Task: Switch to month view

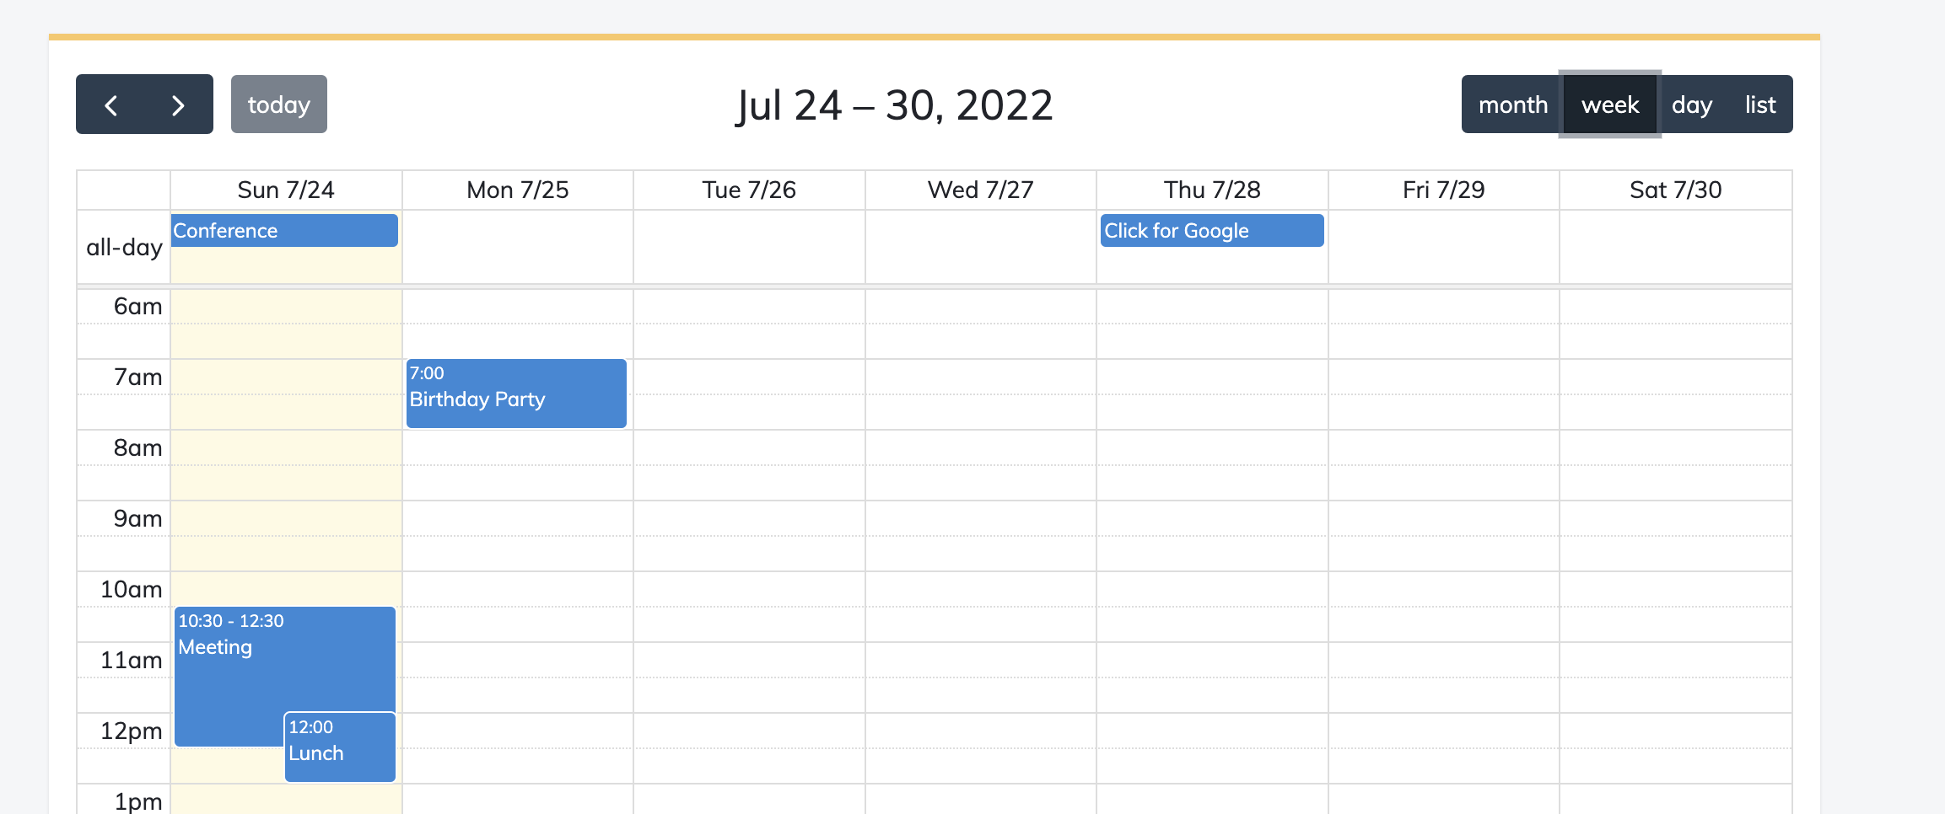Action: (1512, 104)
